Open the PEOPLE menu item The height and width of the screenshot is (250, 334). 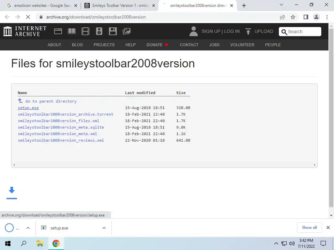tap(273, 45)
